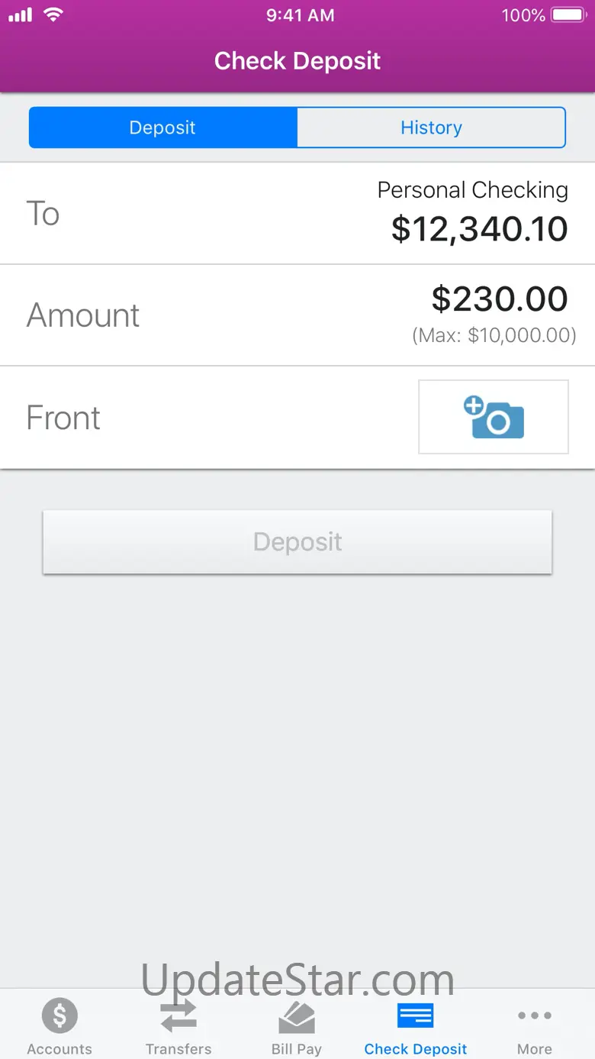The height and width of the screenshot is (1059, 595).
Task: Tap the Transfers arrows icon
Action: pyautogui.click(x=178, y=1016)
